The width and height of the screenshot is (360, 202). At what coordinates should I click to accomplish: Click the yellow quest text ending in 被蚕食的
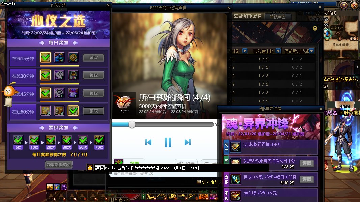pos(341,79)
